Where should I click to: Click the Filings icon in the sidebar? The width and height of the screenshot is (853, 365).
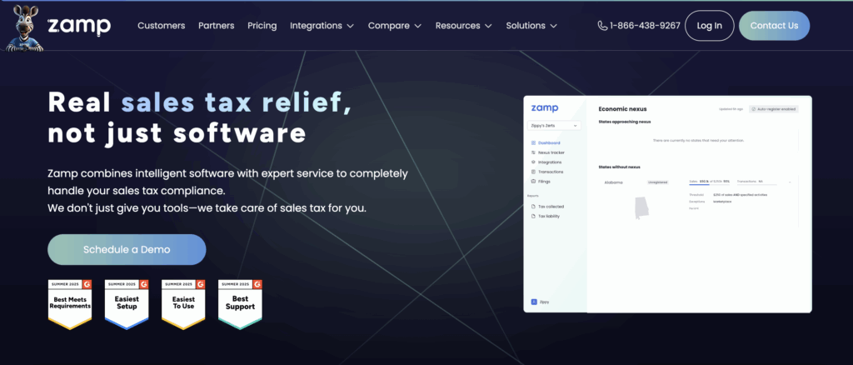533,181
